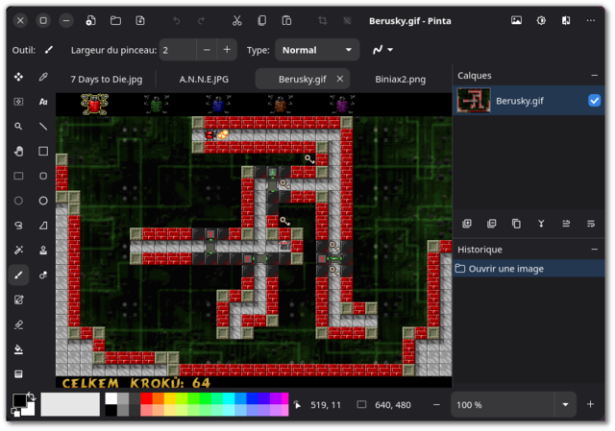Select the Line/Curve tool
Viewport: 615px width, 431px height.
click(x=43, y=127)
